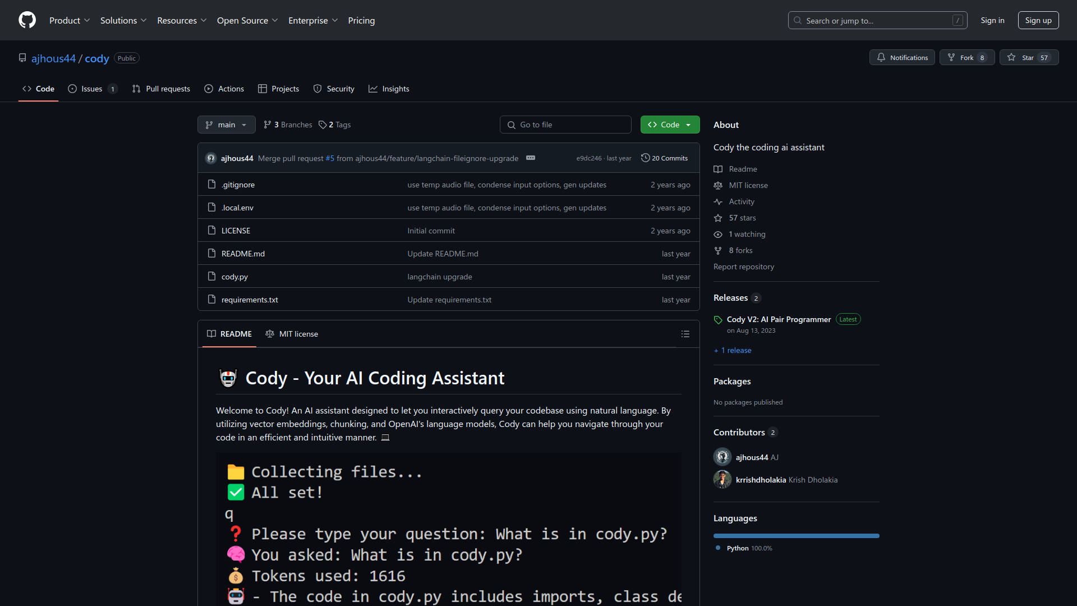Open contributor krrishdholakia profile
The width and height of the screenshot is (1077, 606).
coord(761,480)
